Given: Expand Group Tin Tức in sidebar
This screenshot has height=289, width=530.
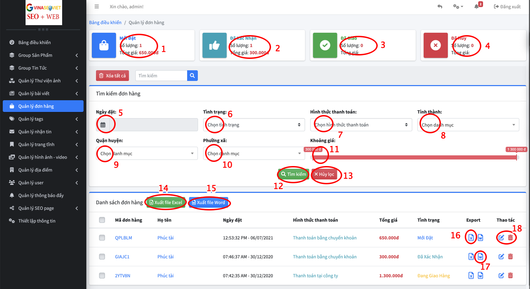Looking at the screenshot, I should coord(43,68).
